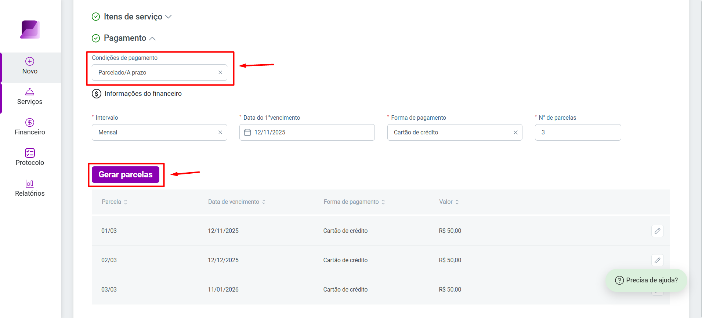The width and height of the screenshot is (702, 318).
Task: Select the 03/03 parcela cell
Action: (109, 290)
